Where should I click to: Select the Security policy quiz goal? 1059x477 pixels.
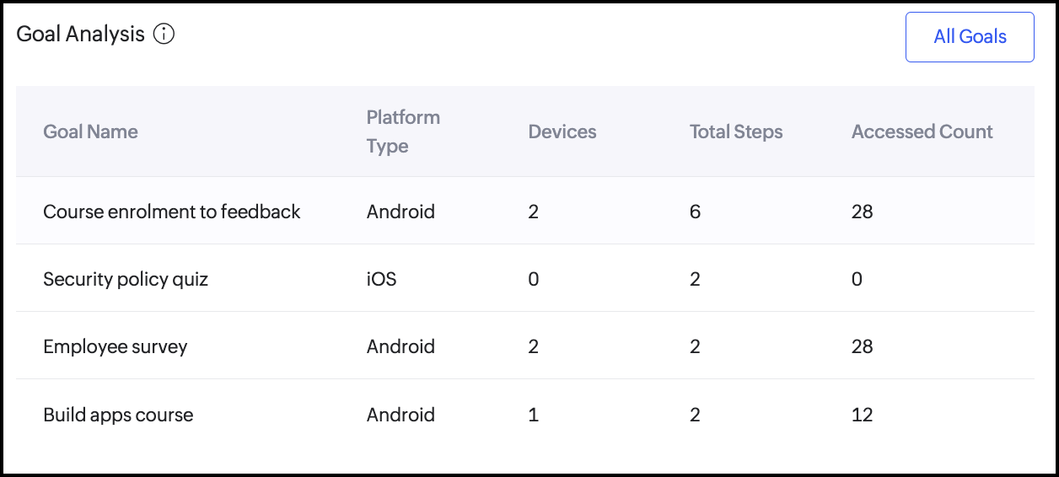126,279
